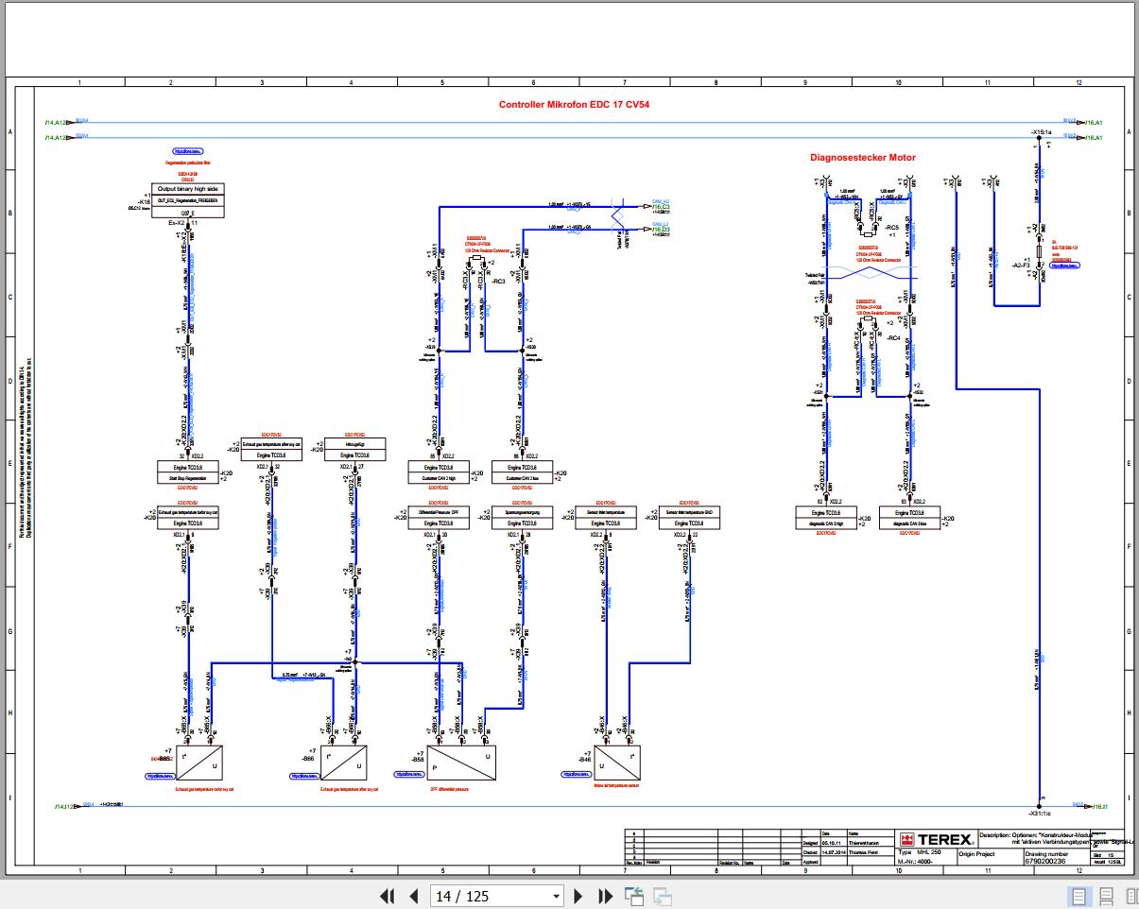
Task: Click the page number field showing 14 / 125
Action: tap(490, 896)
